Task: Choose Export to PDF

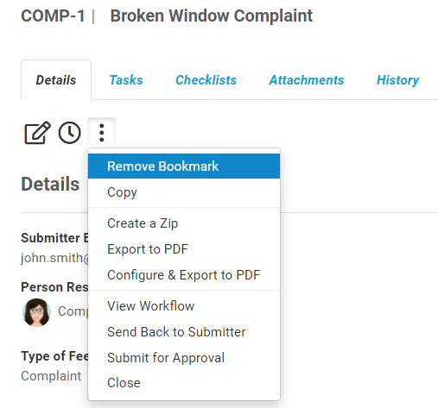Action: click(x=184, y=249)
